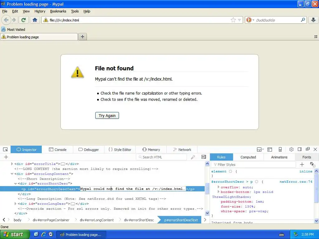Toggle responsive design mode icon
Screen dimensions: 319x239
pos(280,150)
